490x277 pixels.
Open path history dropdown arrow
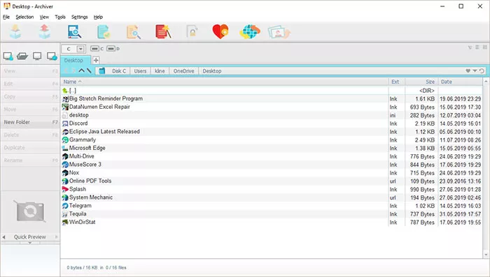coord(475,70)
